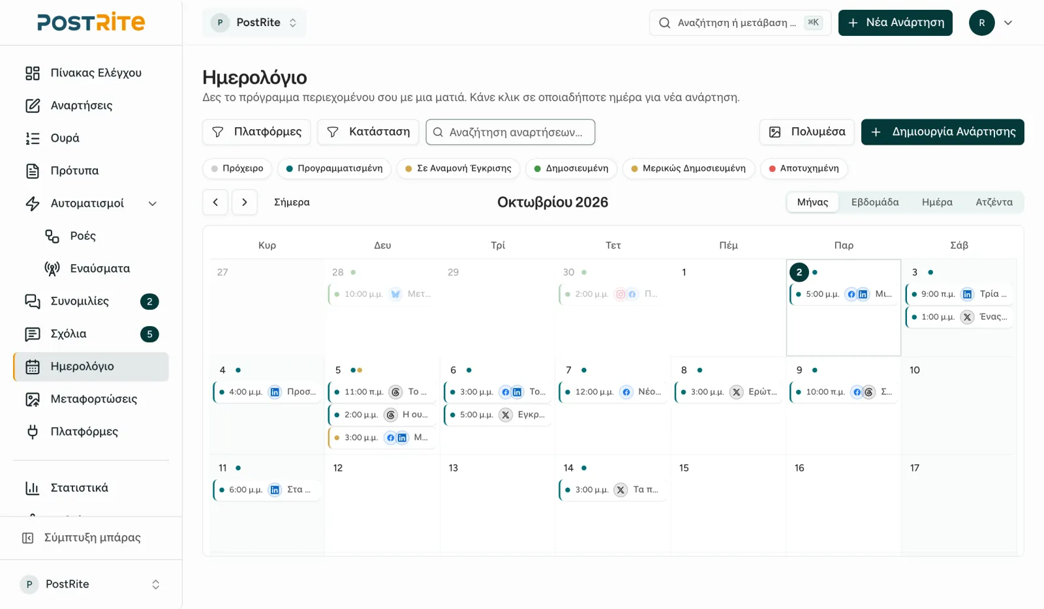Click the Σήμερα button
This screenshot has width=1044, height=609.
tap(292, 202)
